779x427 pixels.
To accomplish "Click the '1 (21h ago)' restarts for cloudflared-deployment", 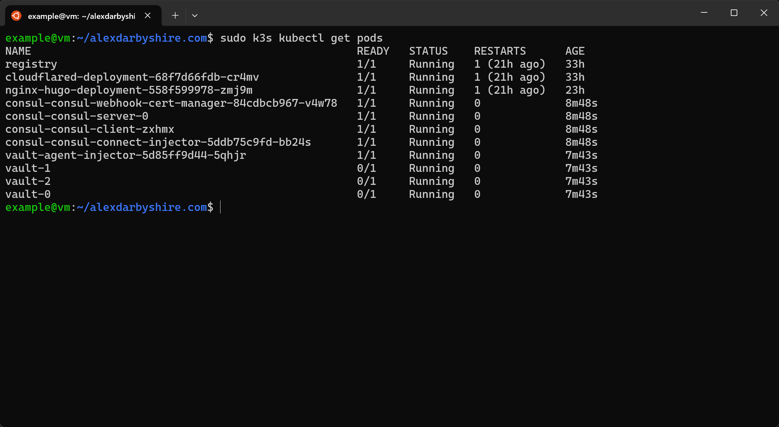I will click(x=510, y=77).
